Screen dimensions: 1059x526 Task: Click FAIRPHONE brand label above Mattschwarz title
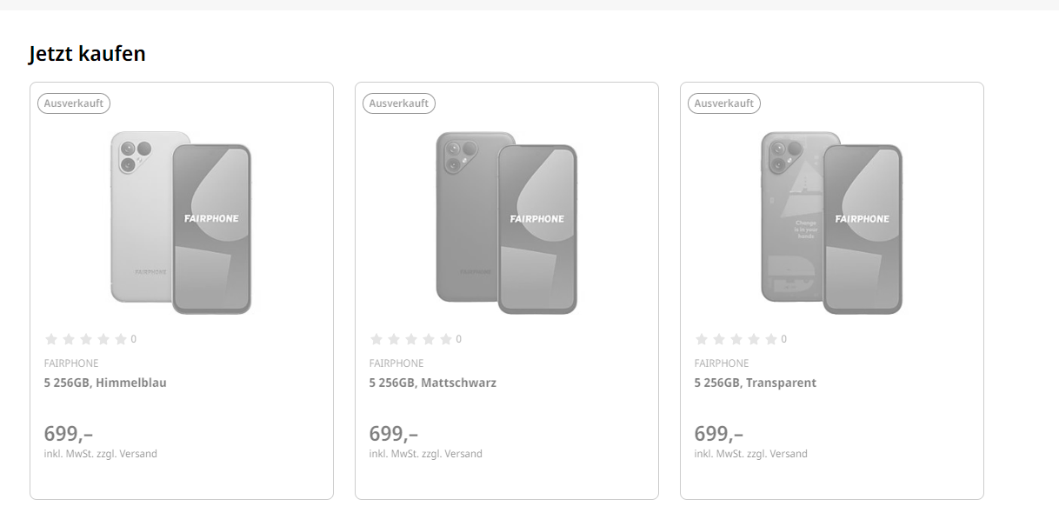396,363
